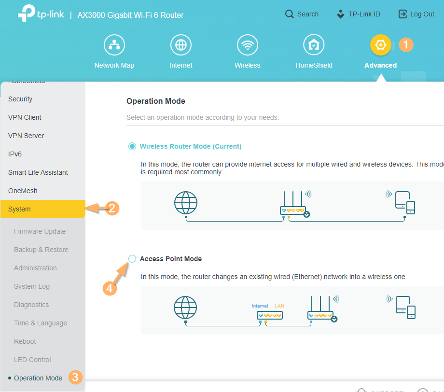The image size is (444, 392).
Task: Open the TP-Link ID icon
Action: (x=340, y=14)
